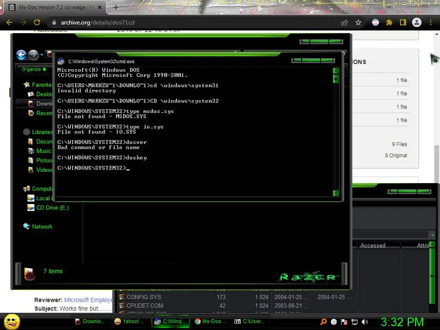Select Local Disk in the Explorer sidebar
The image size is (440, 330).
click(x=41, y=198)
